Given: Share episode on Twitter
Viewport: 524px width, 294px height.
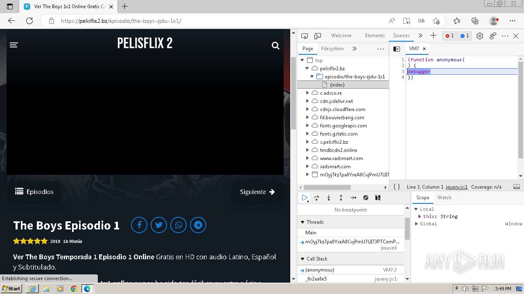Looking at the screenshot, I should click(159, 225).
